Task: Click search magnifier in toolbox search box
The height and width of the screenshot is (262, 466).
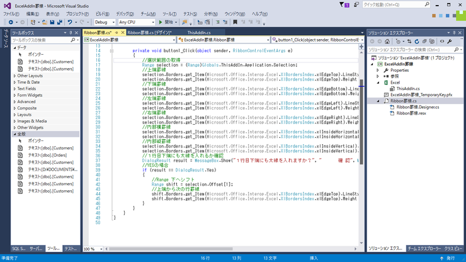Action: coord(73,40)
